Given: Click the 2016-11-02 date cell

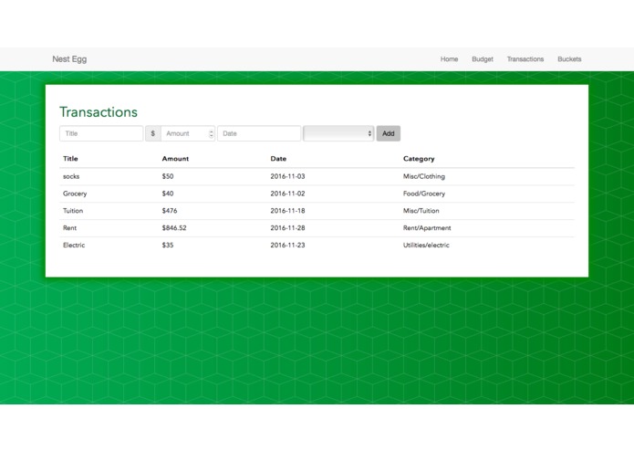Looking at the screenshot, I should [x=287, y=194].
